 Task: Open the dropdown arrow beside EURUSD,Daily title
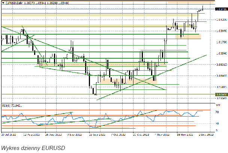(x=3, y=3)
